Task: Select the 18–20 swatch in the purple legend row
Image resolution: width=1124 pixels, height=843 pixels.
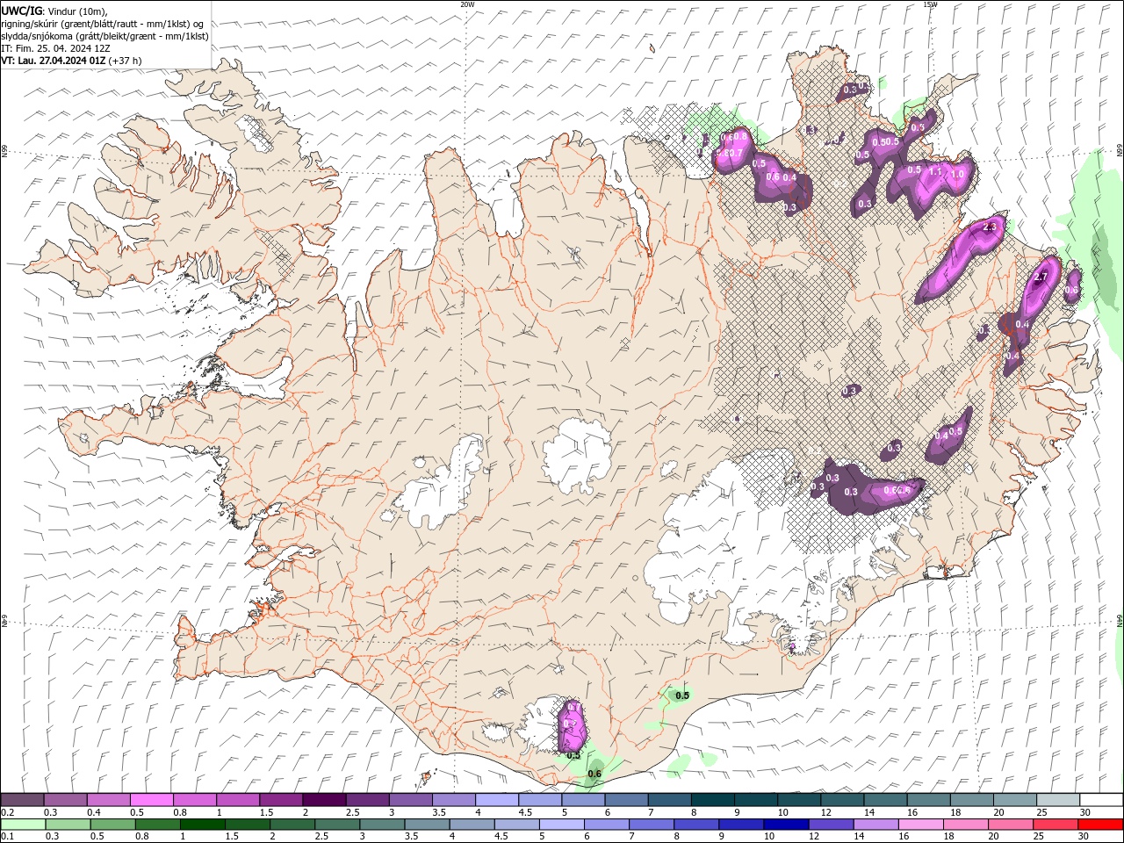Action: click(970, 800)
